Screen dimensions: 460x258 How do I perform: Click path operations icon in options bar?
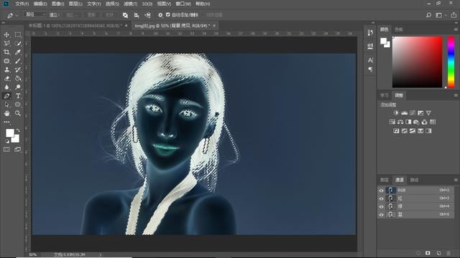pyautogui.click(x=125, y=15)
